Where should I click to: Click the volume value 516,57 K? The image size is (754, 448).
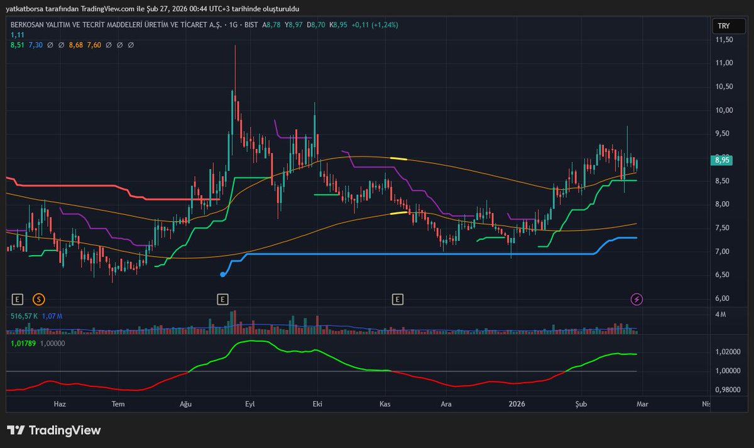[x=25, y=316]
